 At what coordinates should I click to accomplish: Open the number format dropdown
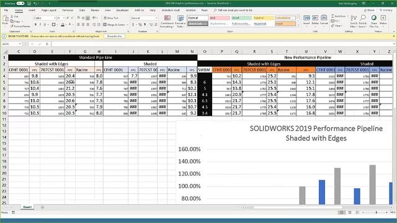tap(156, 18)
